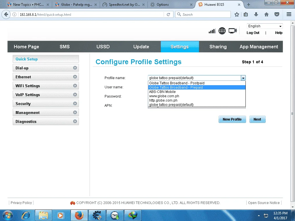Expand VoIP Settings in the sidebar

click(x=46, y=94)
